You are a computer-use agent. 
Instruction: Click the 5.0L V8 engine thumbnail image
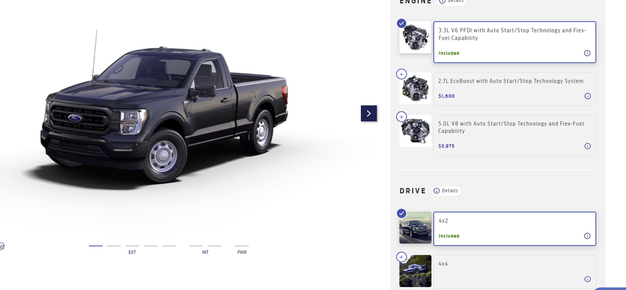[415, 131]
